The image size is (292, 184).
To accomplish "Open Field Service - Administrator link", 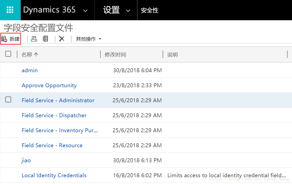I will pyautogui.click(x=58, y=100).
